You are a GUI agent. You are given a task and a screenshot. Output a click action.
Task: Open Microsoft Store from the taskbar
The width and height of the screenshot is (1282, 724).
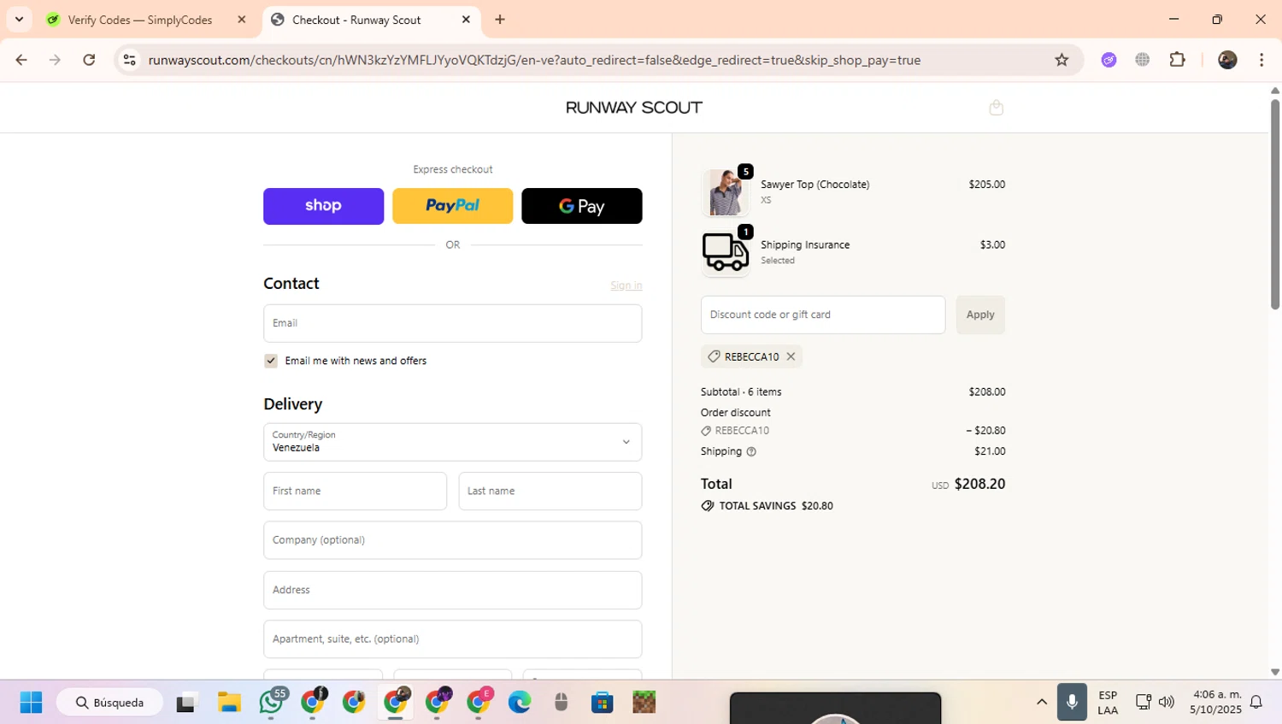coord(603,703)
